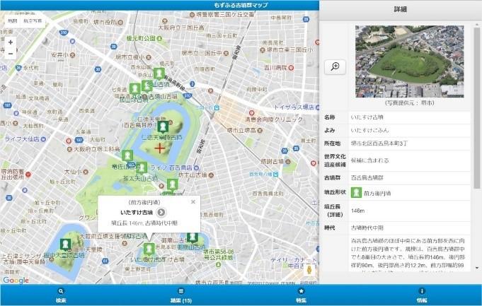Viewport: 482px width, 306px height.
Task: Open the 結果 (15) results tab
Action: pos(181,295)
